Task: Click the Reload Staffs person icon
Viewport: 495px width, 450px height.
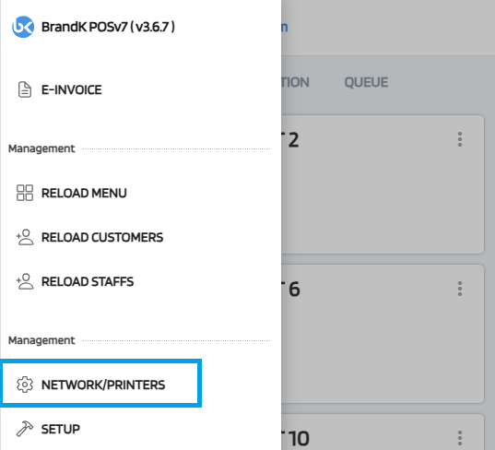Action: pyautogui.click(x=25, y=281)
